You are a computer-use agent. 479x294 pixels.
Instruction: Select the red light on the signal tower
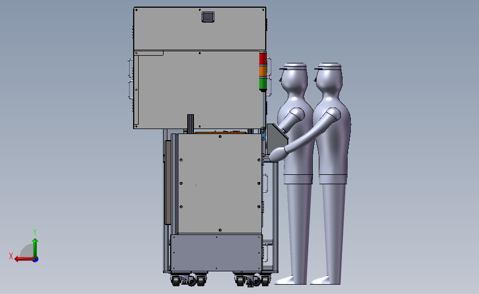click(263, 58)
